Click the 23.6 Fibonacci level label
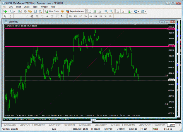The height and width of the screenshot is (132, 183). tap(166, 75)
